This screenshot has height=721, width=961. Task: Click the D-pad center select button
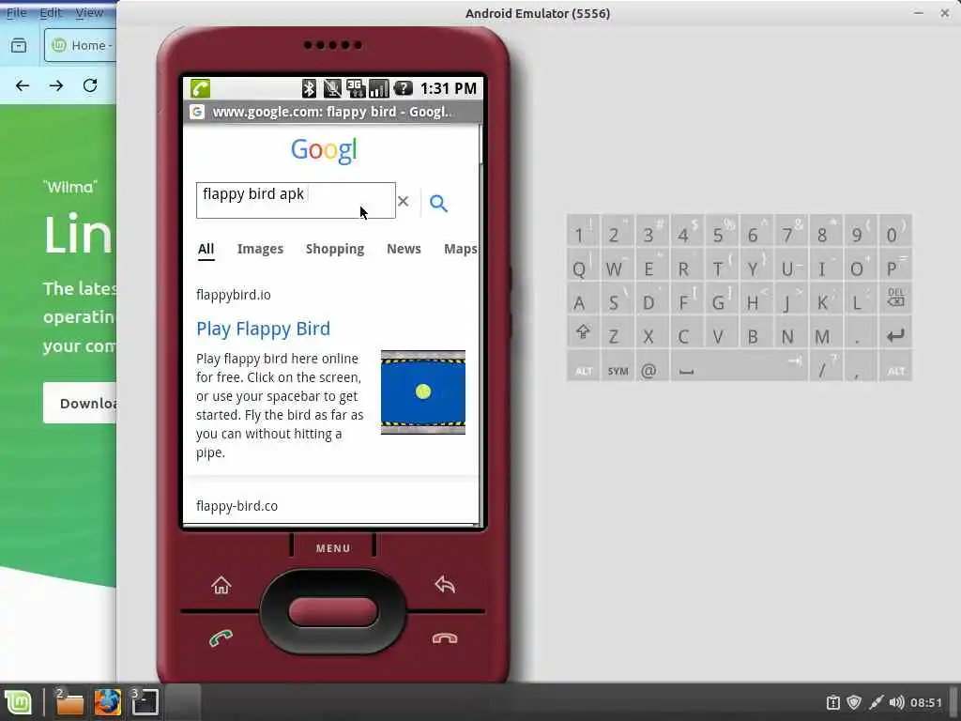click(x=333, y=612)
